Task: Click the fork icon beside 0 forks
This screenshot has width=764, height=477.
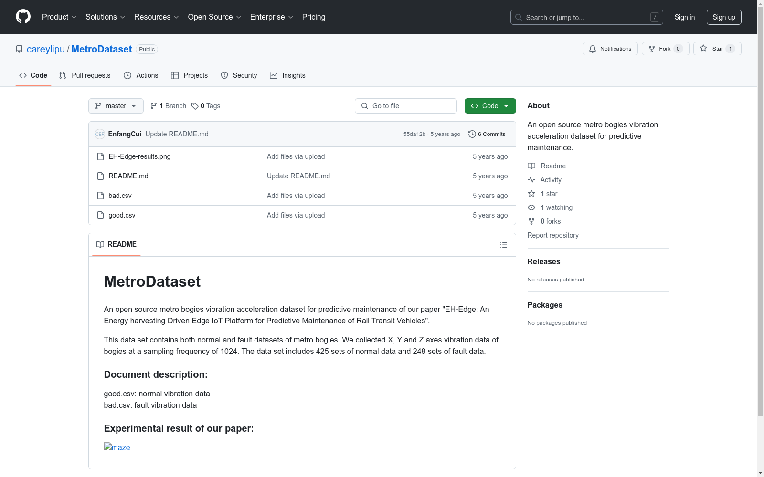Action: [x=531, y=221]
